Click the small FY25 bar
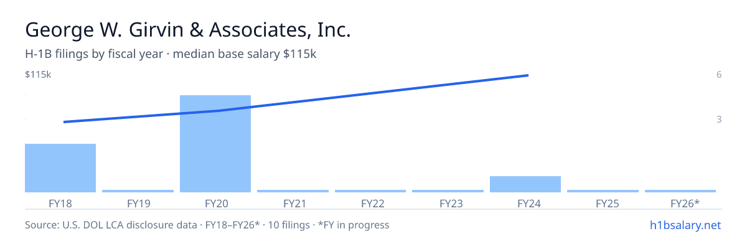This screenshot has height=249, width=747. click(x=603, y=191)
